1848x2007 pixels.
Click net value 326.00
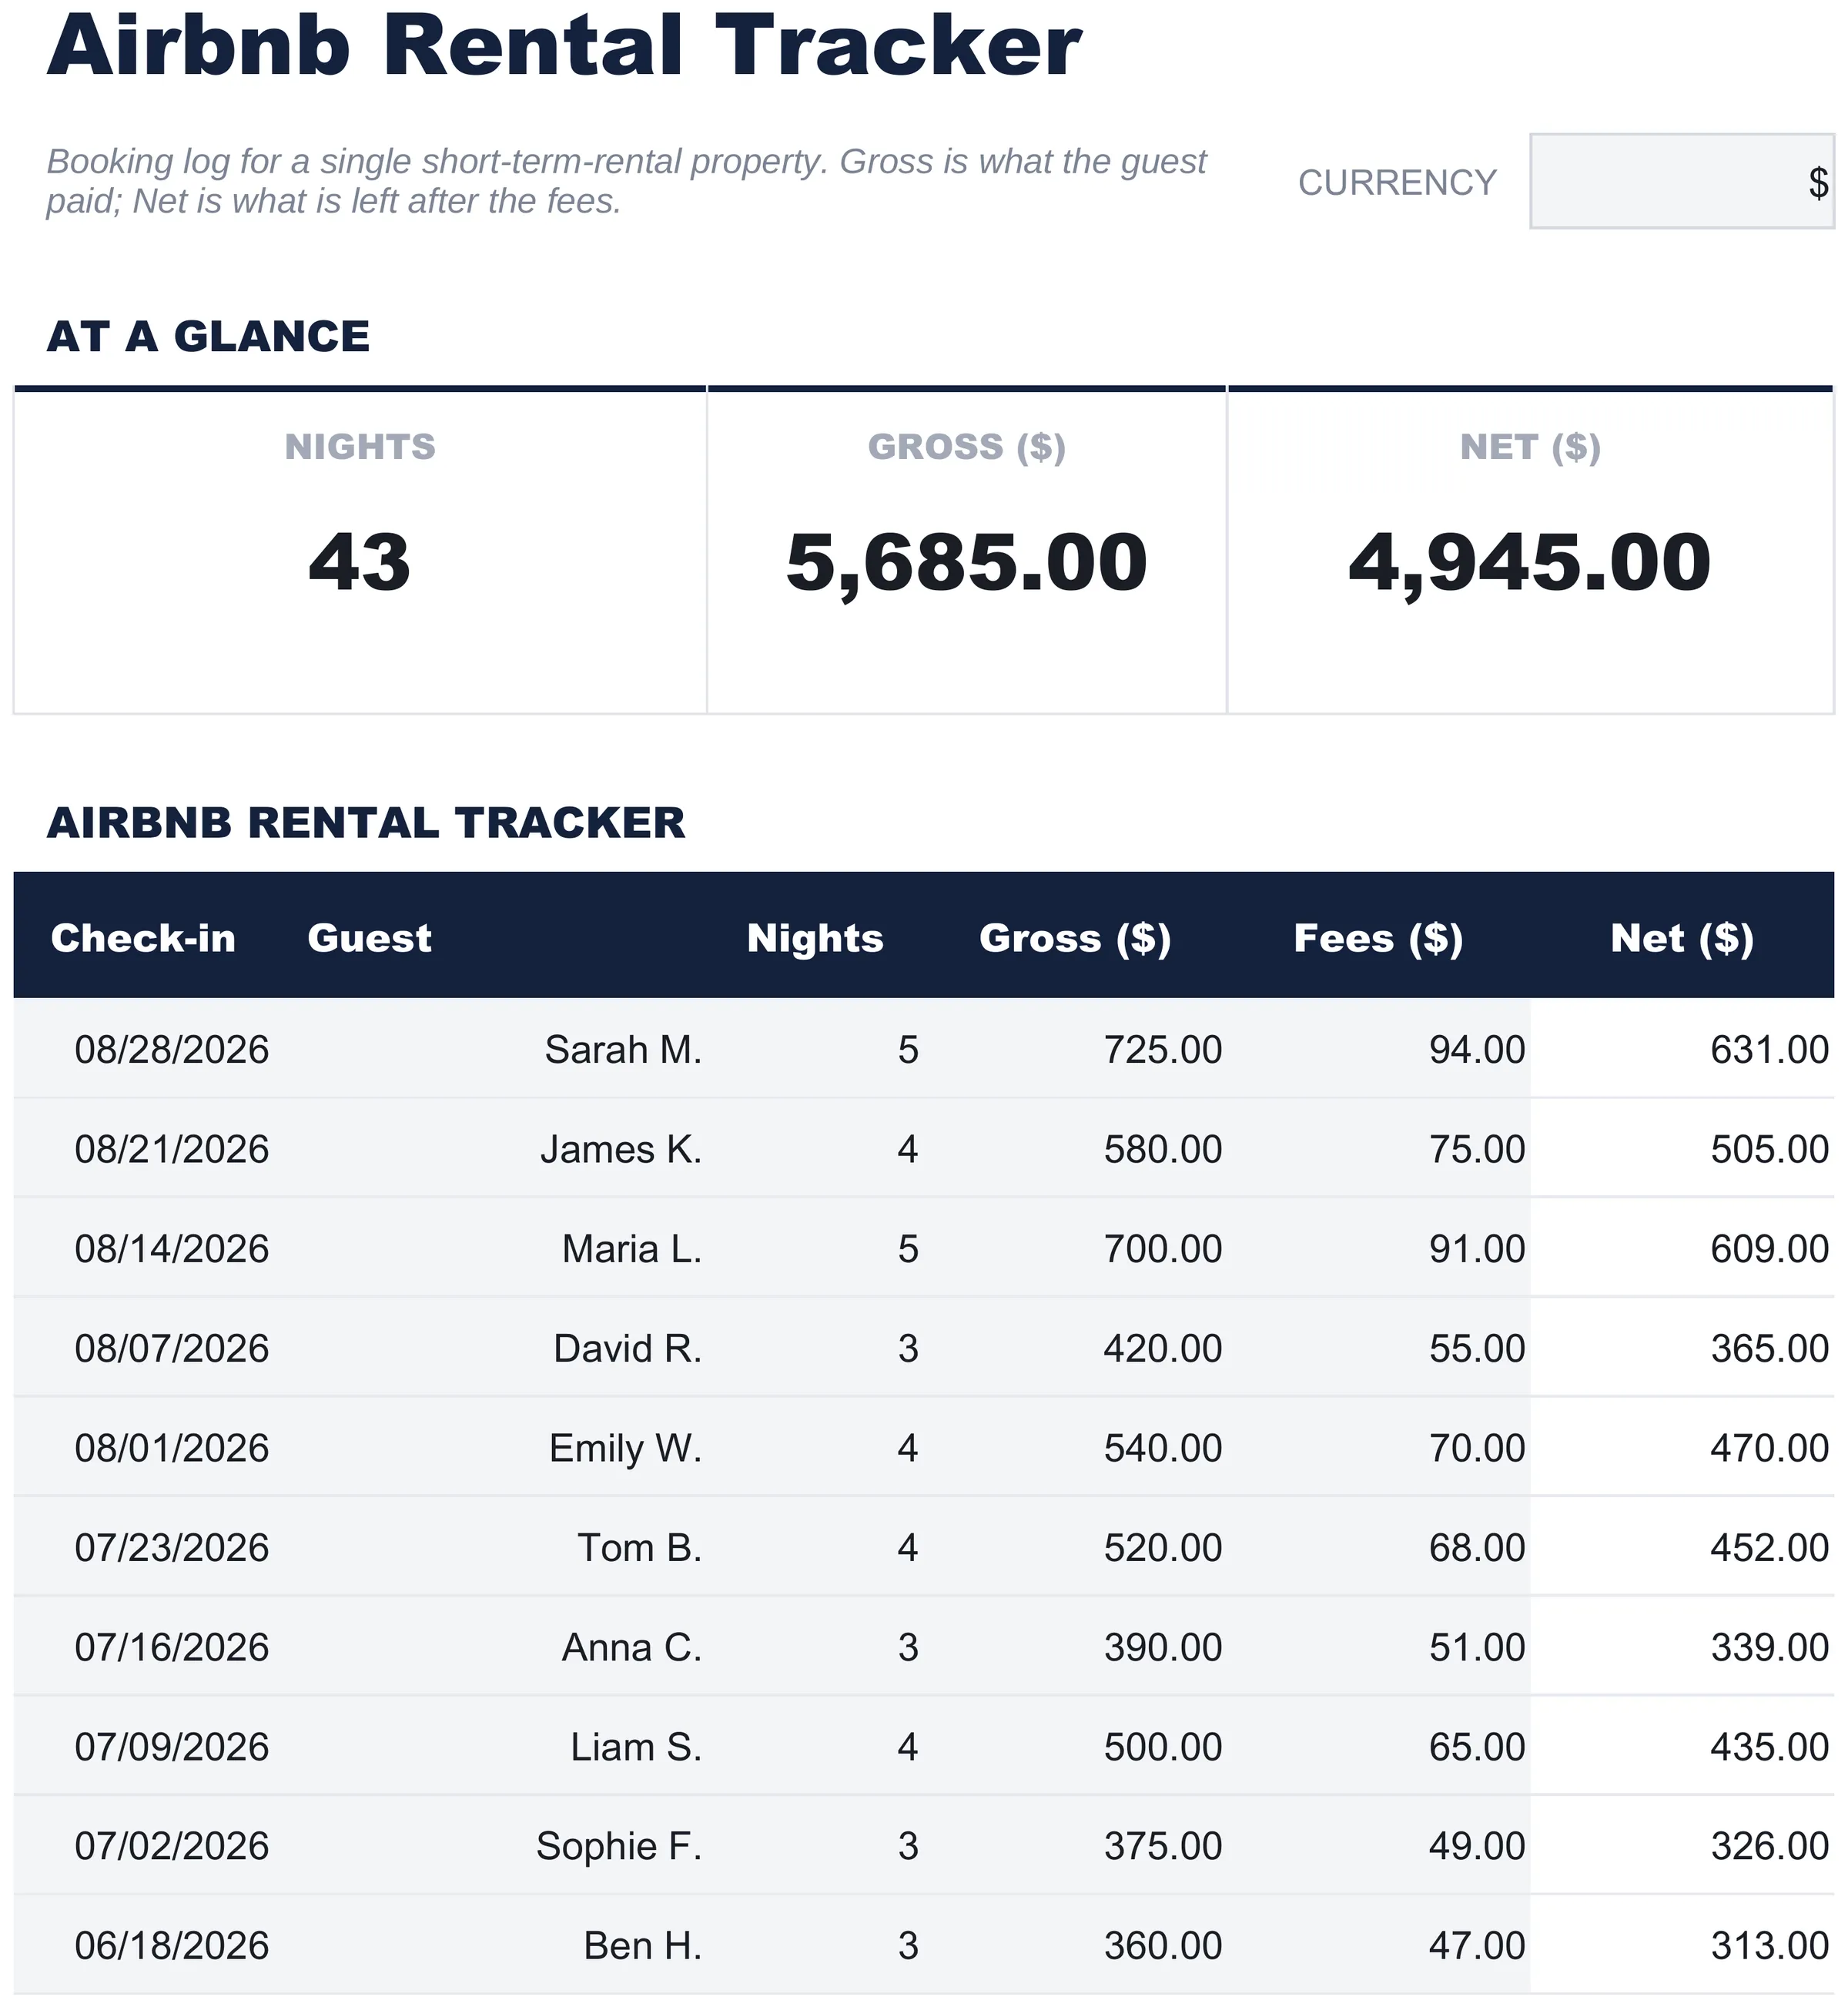1769,1846
